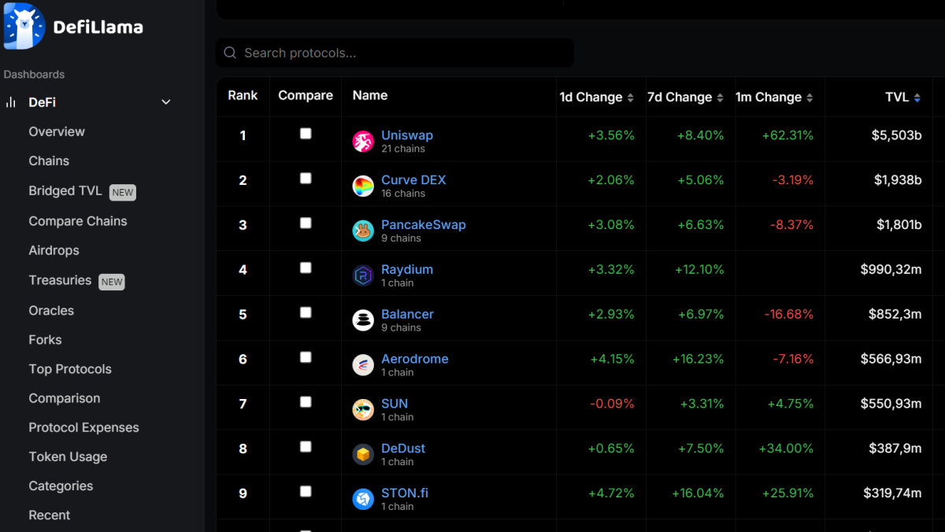Open the Forks menu item
Screen dimensions: 945x532
45,340
